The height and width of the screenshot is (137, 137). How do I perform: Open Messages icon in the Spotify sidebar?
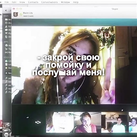point(6,30)
